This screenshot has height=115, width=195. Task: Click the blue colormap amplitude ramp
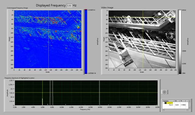(x=86, y=42)
